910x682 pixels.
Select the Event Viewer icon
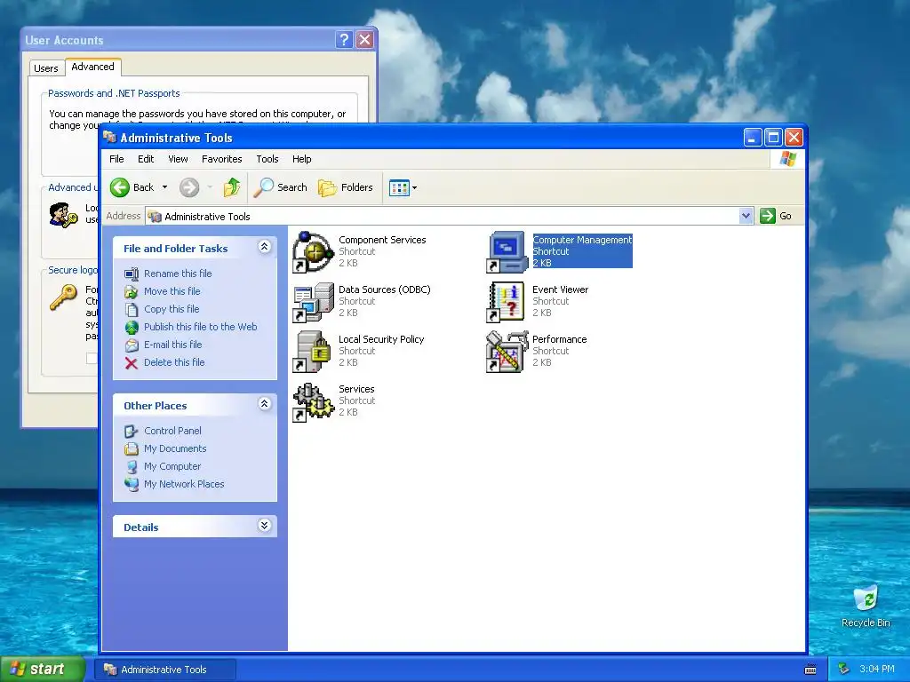point(507,302)
